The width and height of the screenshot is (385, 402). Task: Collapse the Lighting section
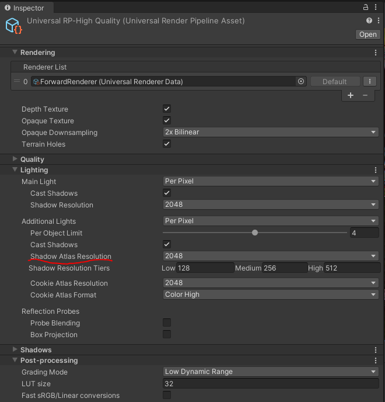(15, 169)
